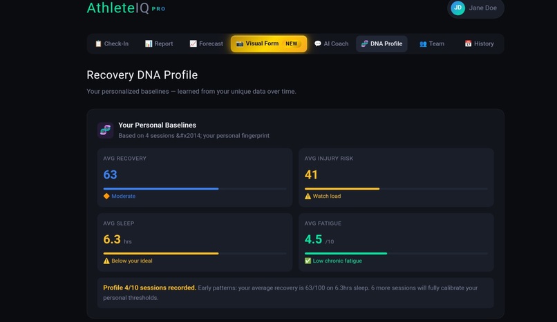Click the Avg Sleep value 6.3

(x=112, y=239)
